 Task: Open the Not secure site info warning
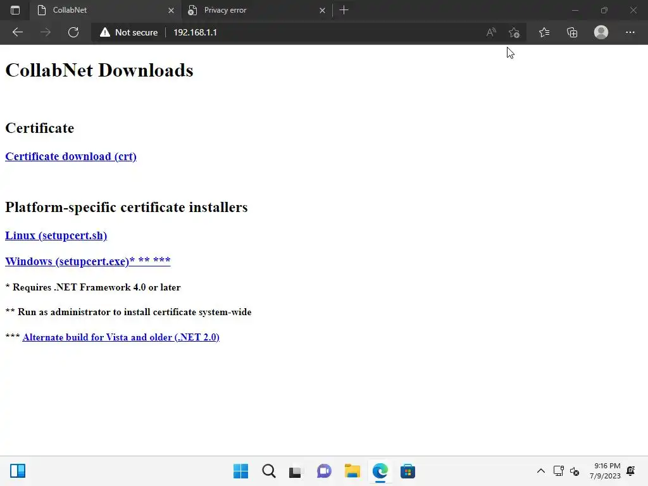coord(129,32)
